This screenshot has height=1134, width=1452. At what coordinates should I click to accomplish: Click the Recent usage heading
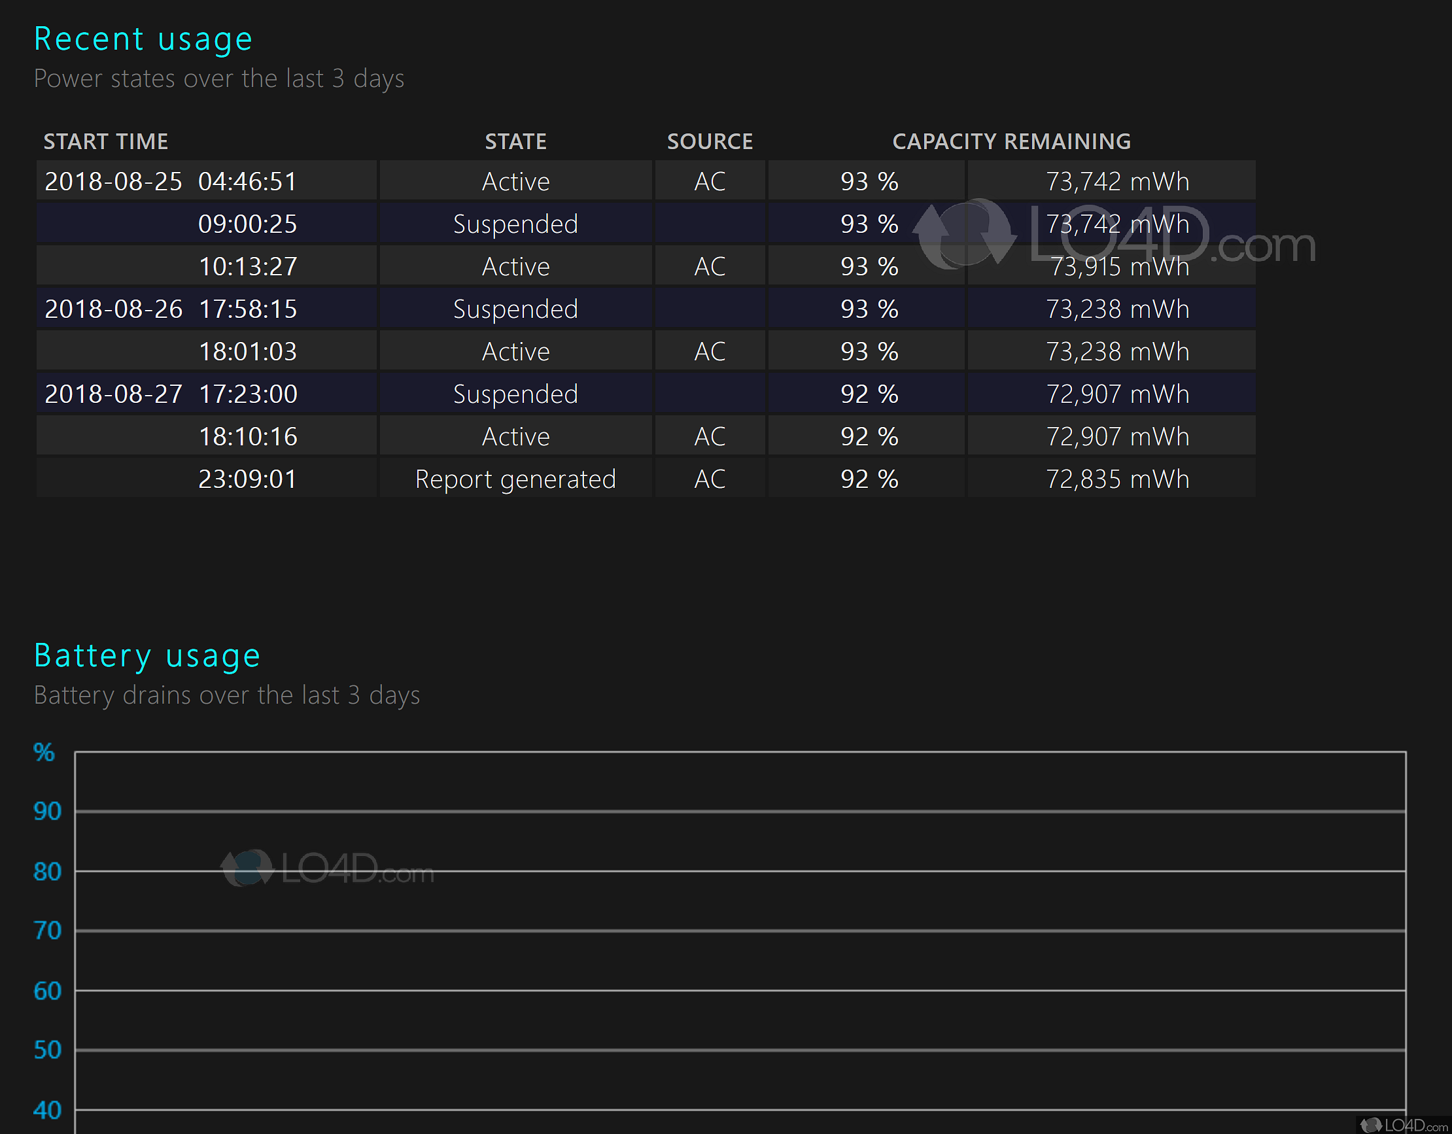pos(143,38)
